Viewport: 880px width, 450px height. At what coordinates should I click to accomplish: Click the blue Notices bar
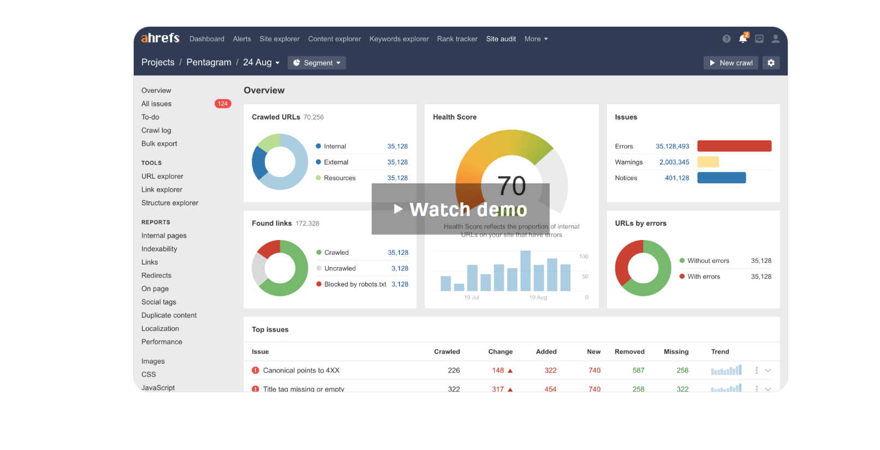coord(722,177)
